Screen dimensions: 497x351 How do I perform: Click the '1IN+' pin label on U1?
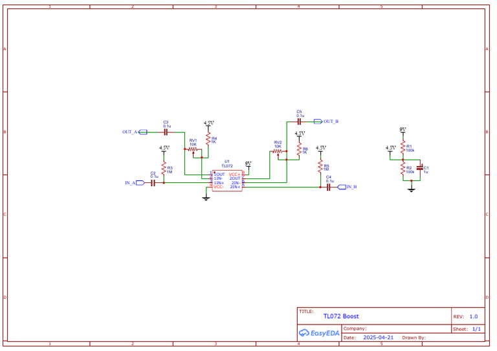tap(219, 183)
